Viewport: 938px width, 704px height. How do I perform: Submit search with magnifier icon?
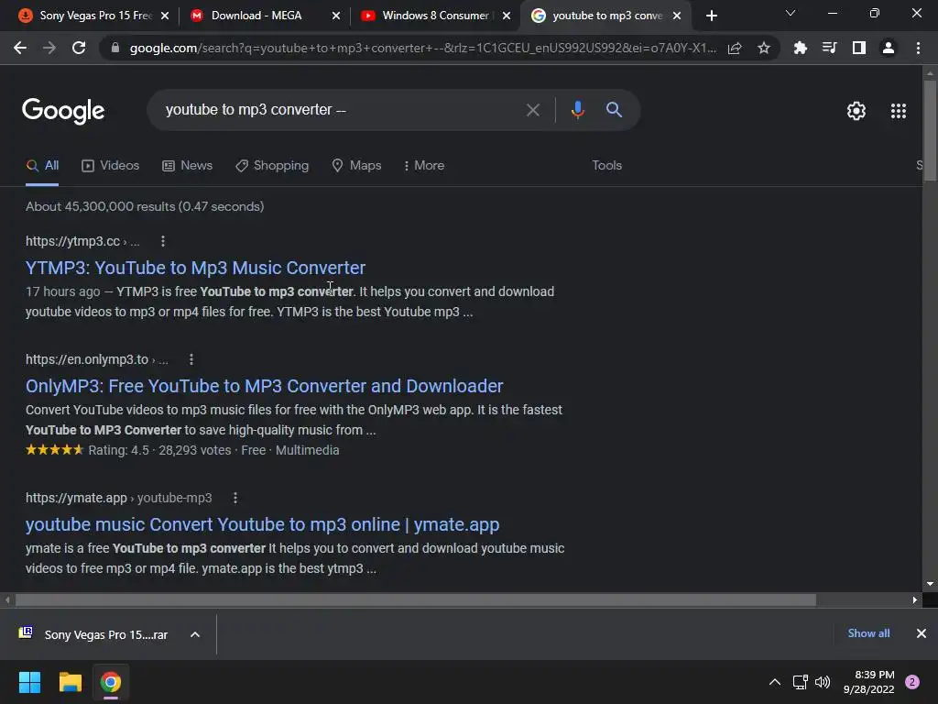coord(615,110)
